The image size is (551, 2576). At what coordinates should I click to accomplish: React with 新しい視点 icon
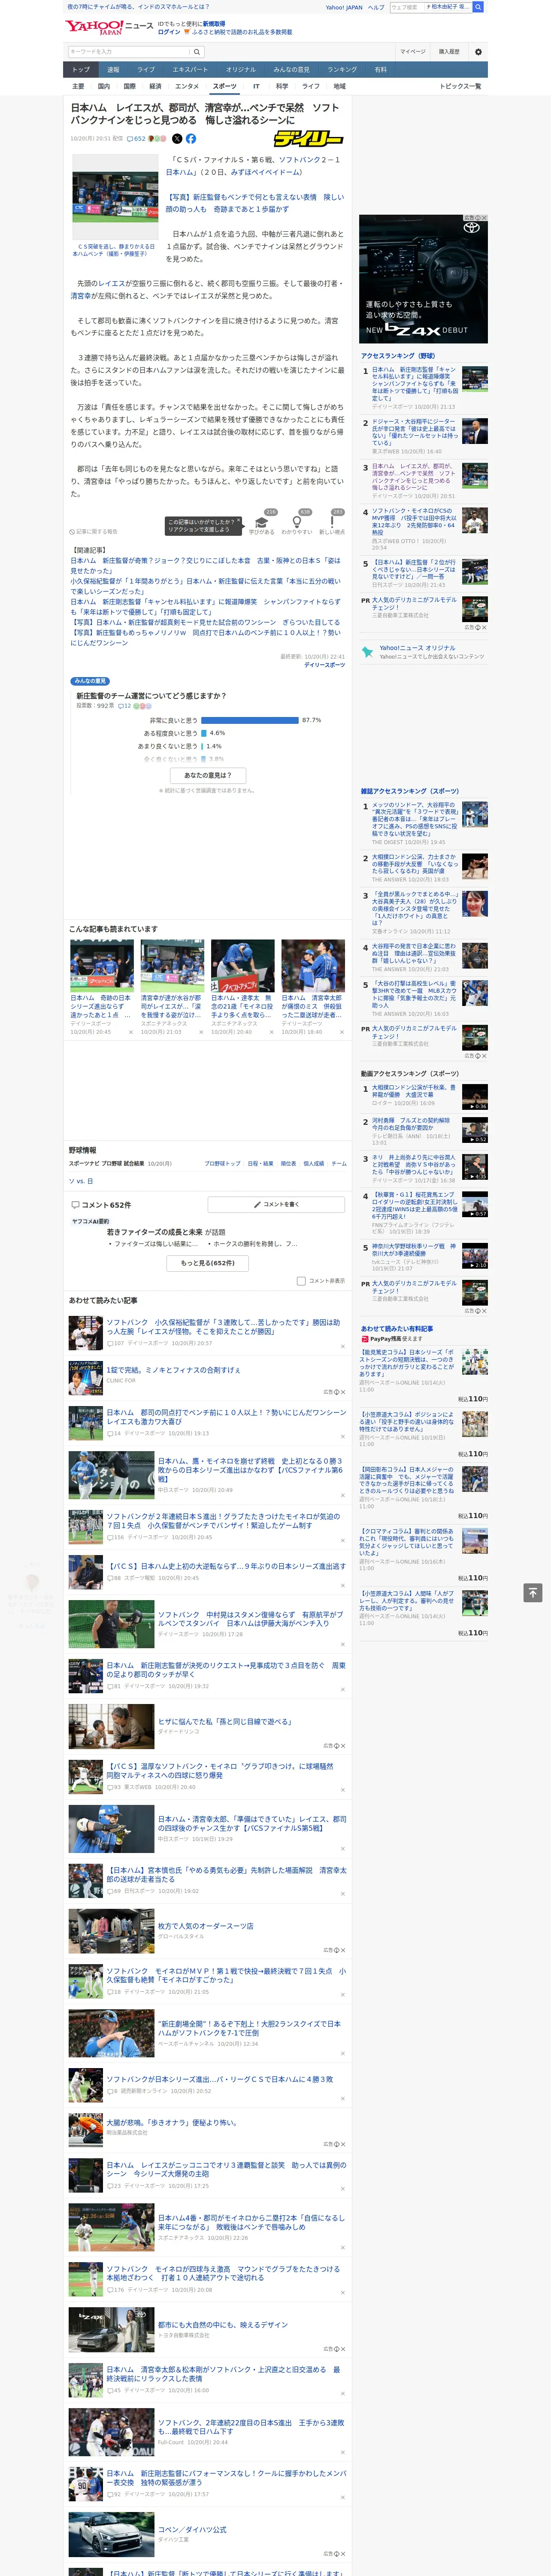point(332,522)
